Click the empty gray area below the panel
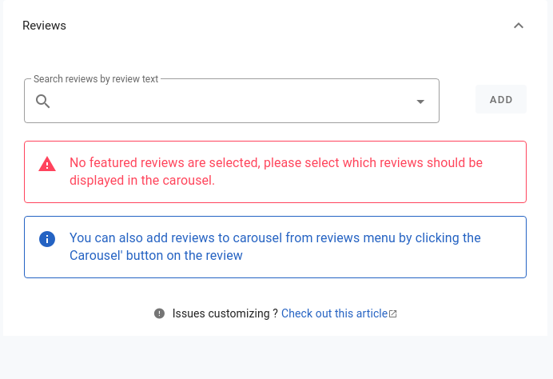 (276, 357)
